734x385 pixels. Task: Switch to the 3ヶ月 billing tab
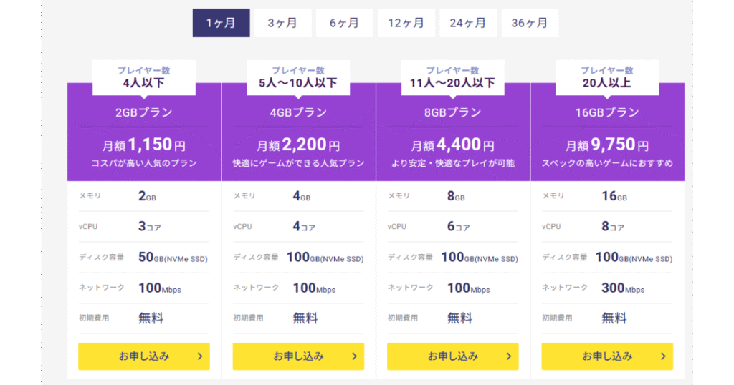282,23
